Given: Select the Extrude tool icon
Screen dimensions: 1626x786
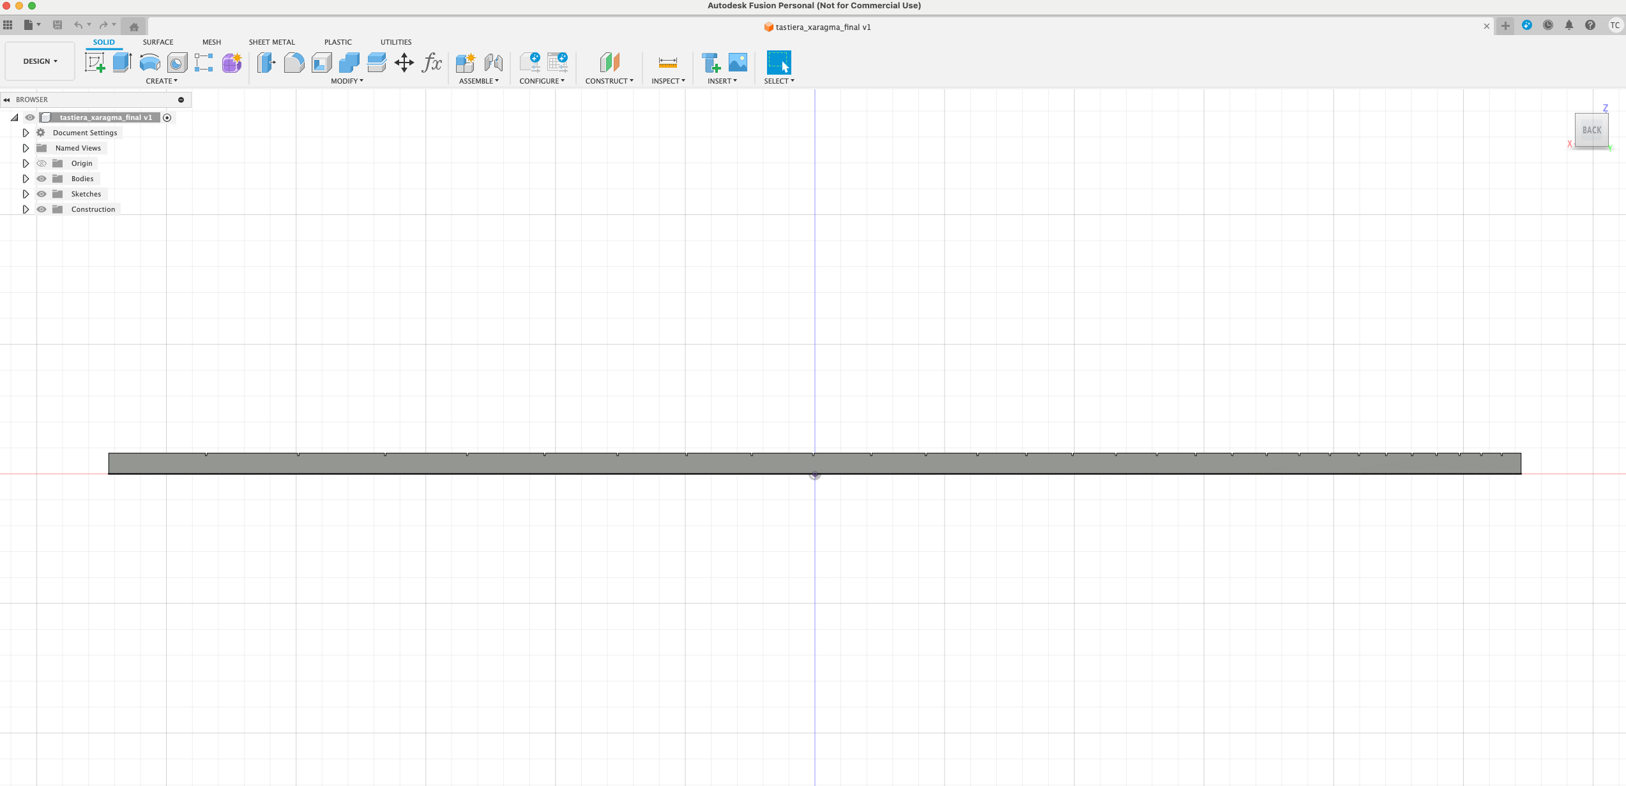Looking at the screenshot, I should pos(122,63).
